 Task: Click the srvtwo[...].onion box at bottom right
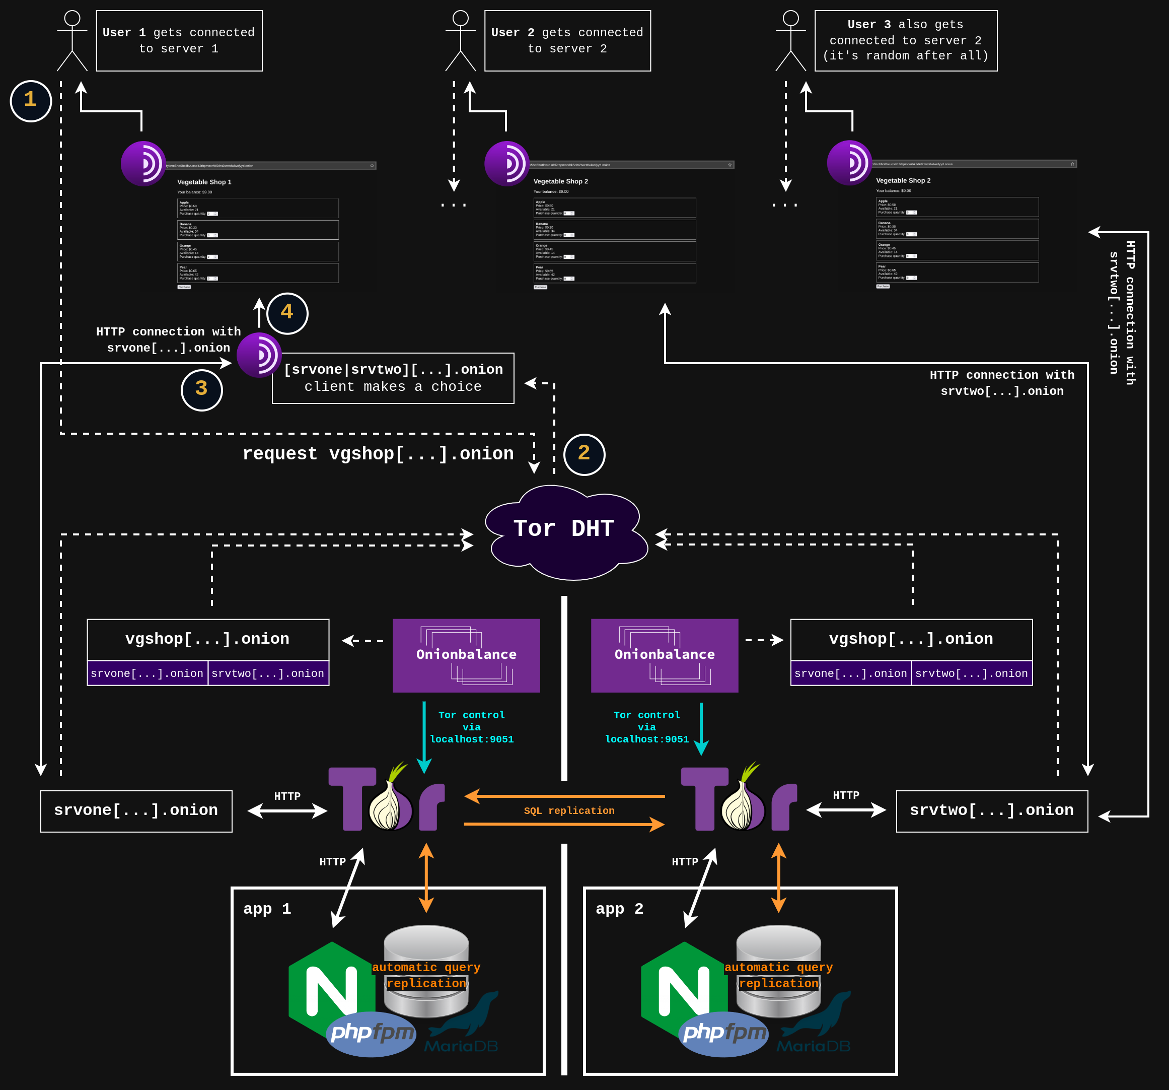[992, 811]
